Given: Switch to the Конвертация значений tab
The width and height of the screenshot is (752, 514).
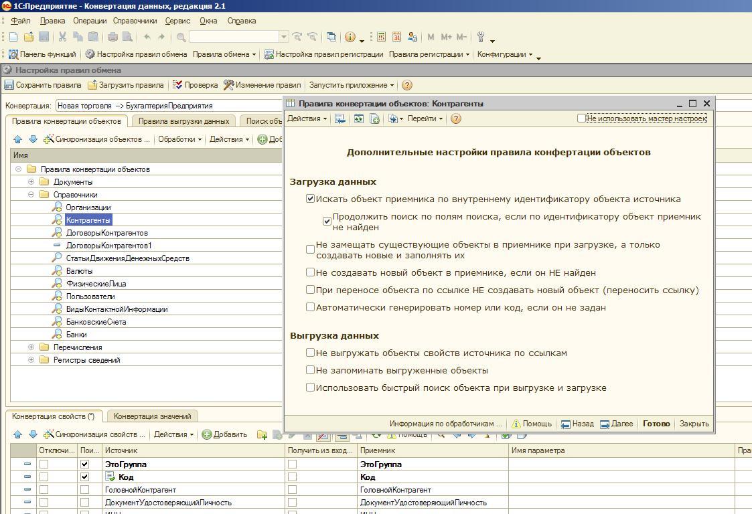Looking at the screenshot, I should point(152,416).
